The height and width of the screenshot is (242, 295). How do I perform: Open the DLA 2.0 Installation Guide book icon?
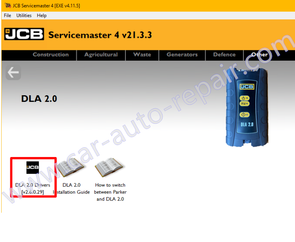(x=71, y=167)
